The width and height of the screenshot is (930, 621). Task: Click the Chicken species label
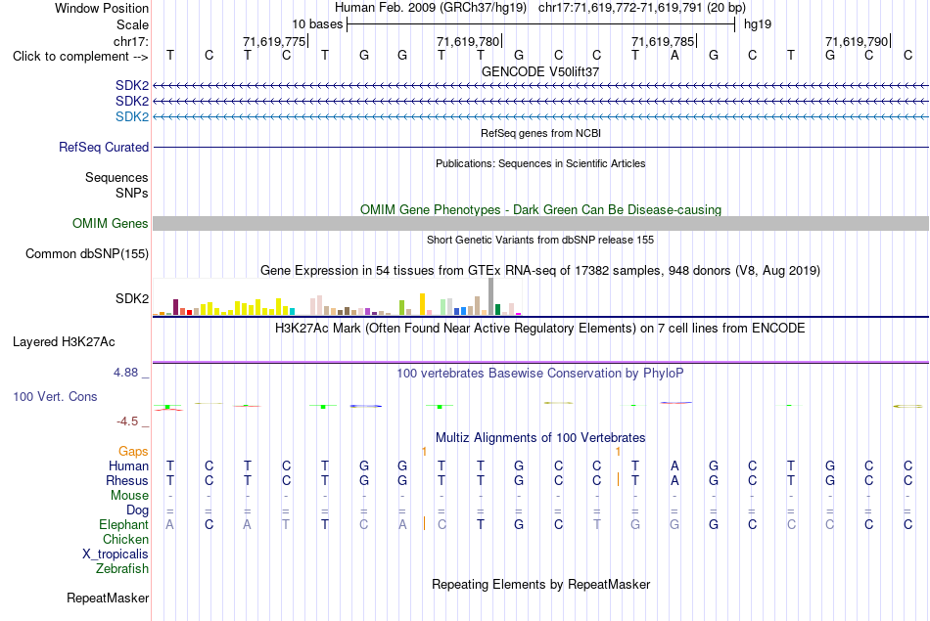pyautogui.click(x=125, y=539)
